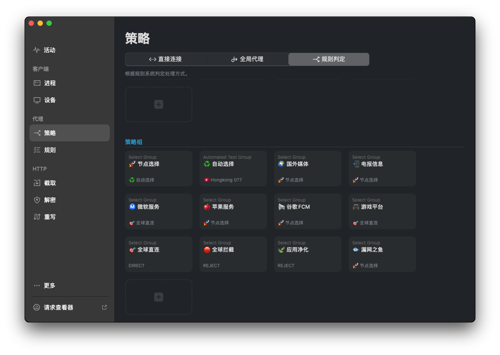Select the 进程 icon in sidebar

click(x=37, y=83)
